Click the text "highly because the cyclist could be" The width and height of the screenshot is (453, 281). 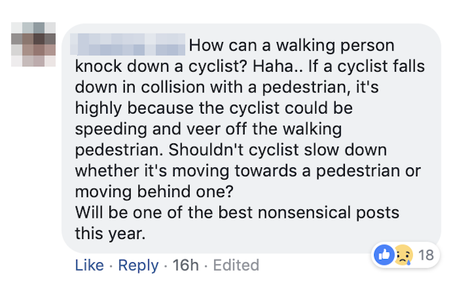tap(213, 108)
